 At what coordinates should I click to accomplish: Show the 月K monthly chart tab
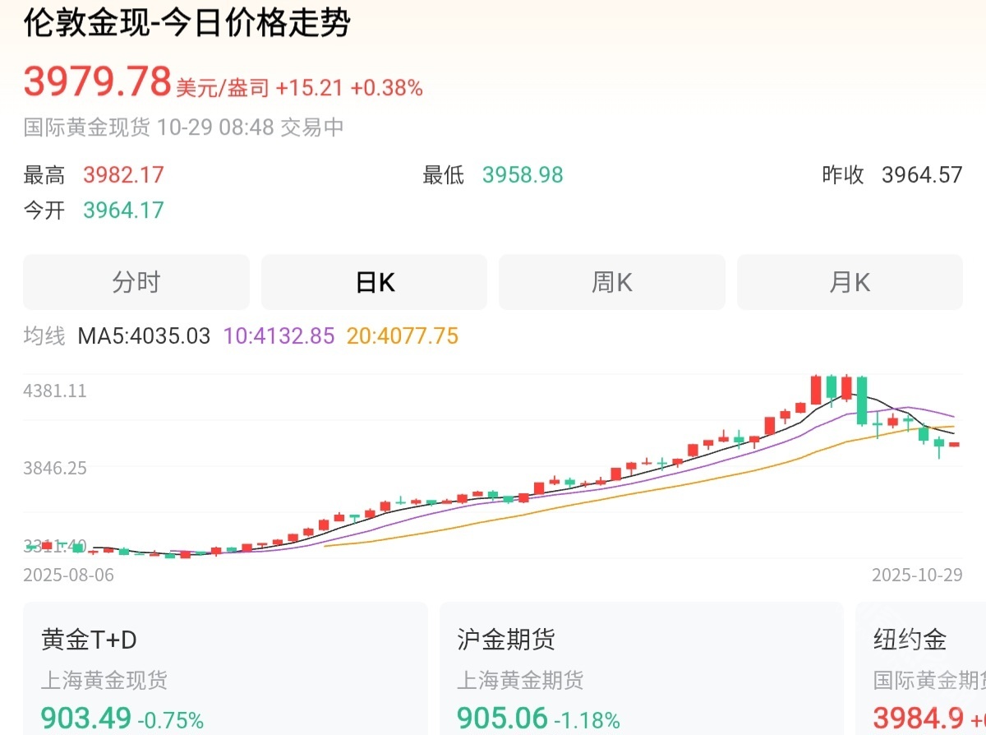click(x=849, y=282)
